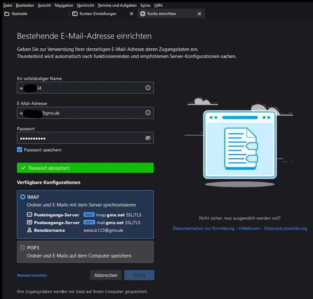This screenshot has width=313, height=299.
Task: Select the IMAP radio button
Action: pos(23,197)
